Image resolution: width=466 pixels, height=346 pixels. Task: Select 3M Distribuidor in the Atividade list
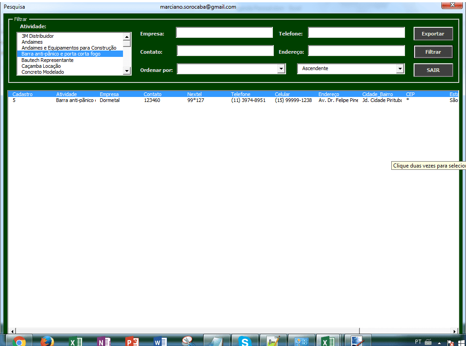tap(38, 36)
